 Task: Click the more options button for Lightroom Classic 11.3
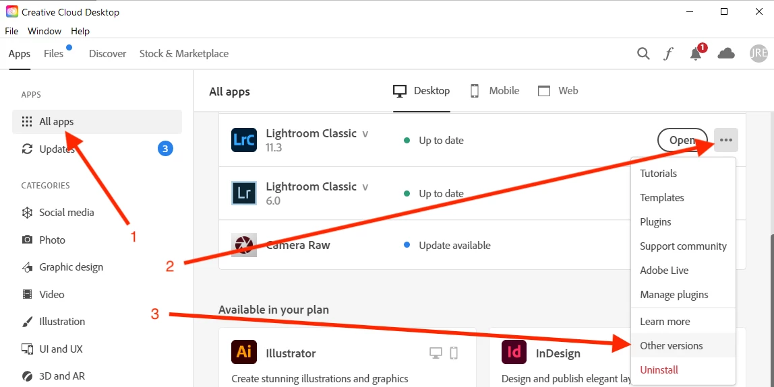click(725, 141)
